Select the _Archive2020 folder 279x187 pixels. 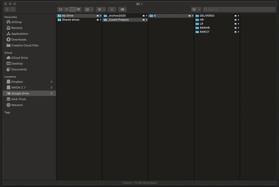(117, 16)
